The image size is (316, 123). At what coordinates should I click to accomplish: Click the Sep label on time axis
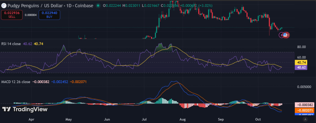point(221,119)
